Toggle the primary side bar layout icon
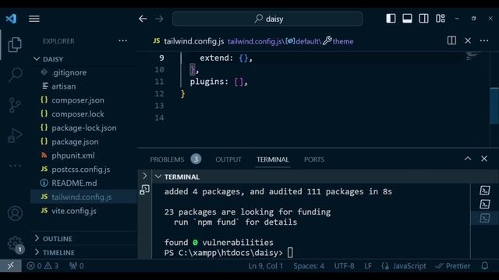The height and width of the screenshot is (280, 499). (391, 19)
